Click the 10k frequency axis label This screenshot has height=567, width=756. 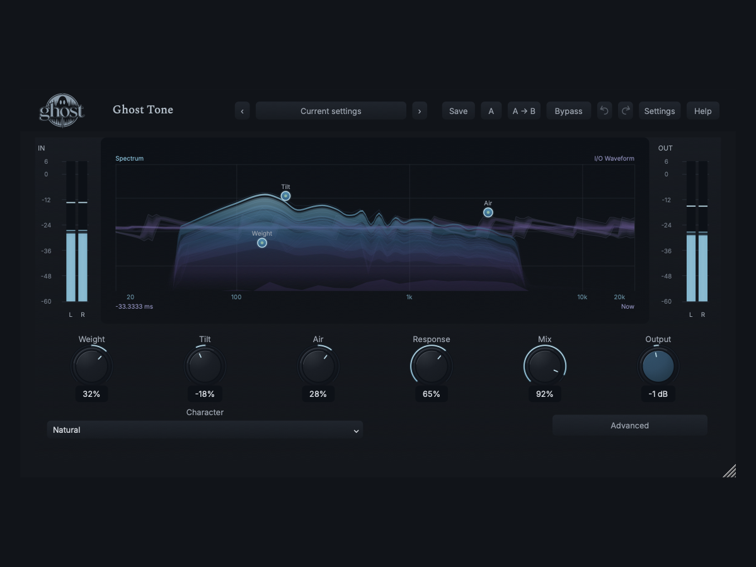coord(582,297)
